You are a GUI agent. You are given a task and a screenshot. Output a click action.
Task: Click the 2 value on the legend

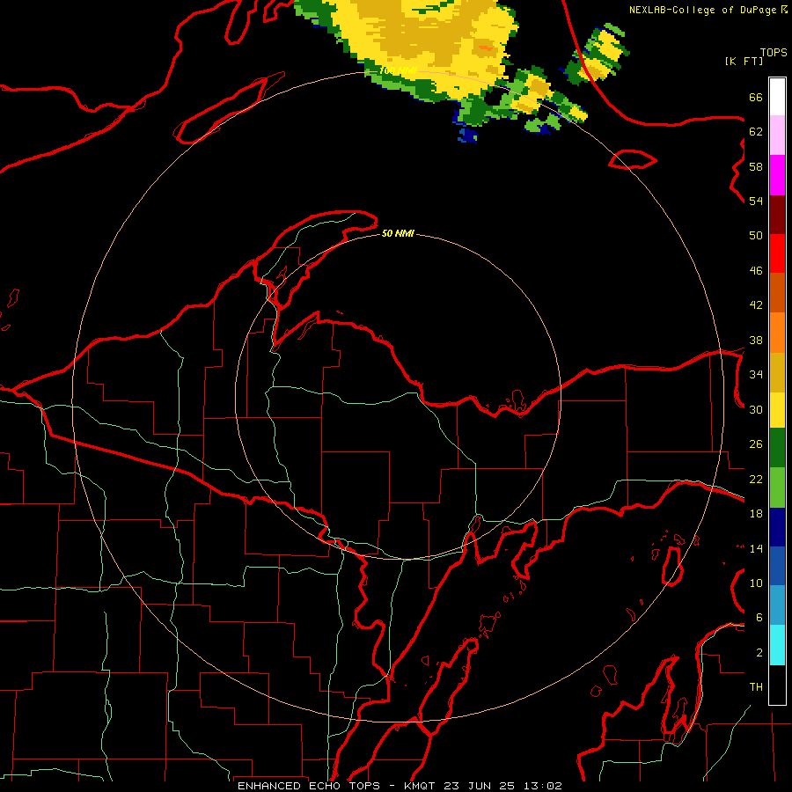click(x=759, y=653)
